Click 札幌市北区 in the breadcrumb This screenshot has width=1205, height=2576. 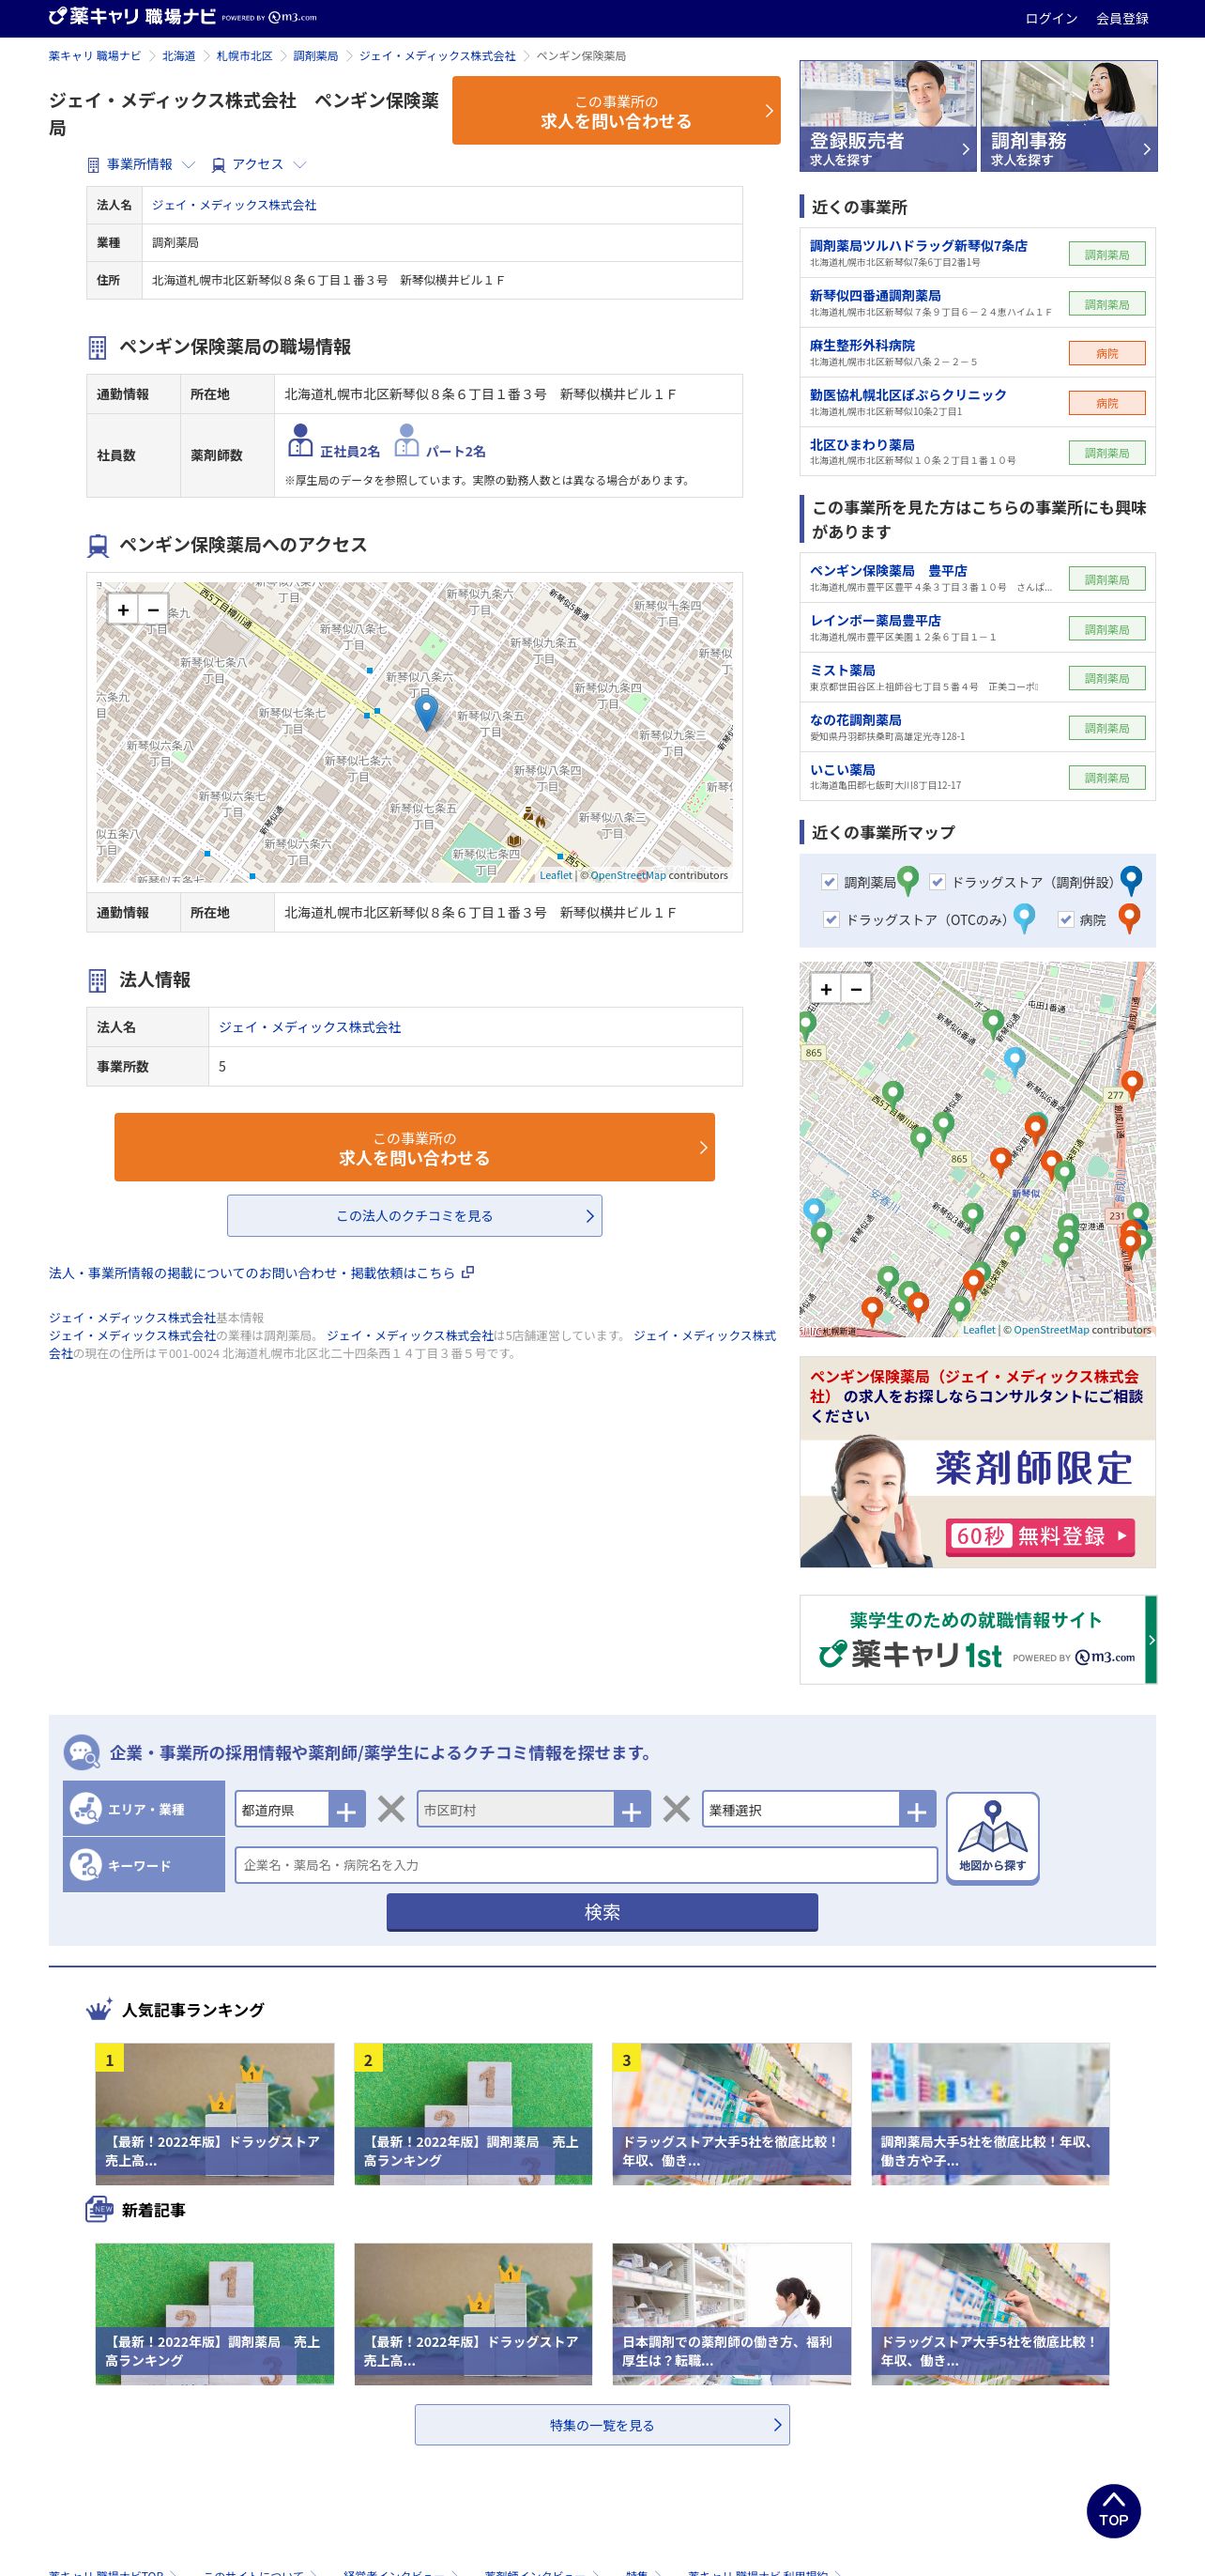click(x=244, y=56)
